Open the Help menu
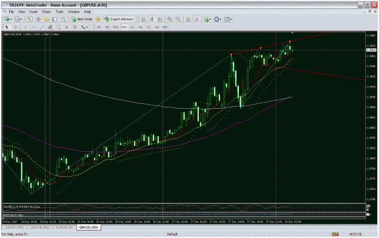 pos(87,12)
